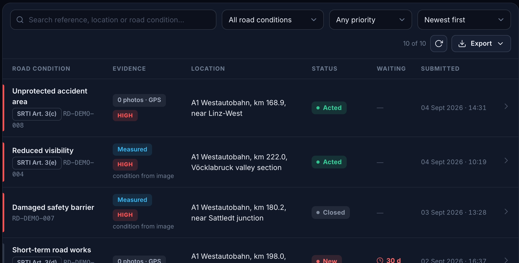Select the Damaged safety barrier title
This screenshot has height=263, width=519.
point(53,207)
